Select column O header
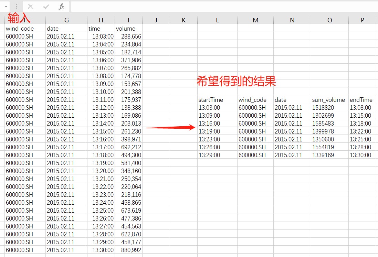Image resolution: width=378 pixels, height=257 pixels. pos(330,20)
